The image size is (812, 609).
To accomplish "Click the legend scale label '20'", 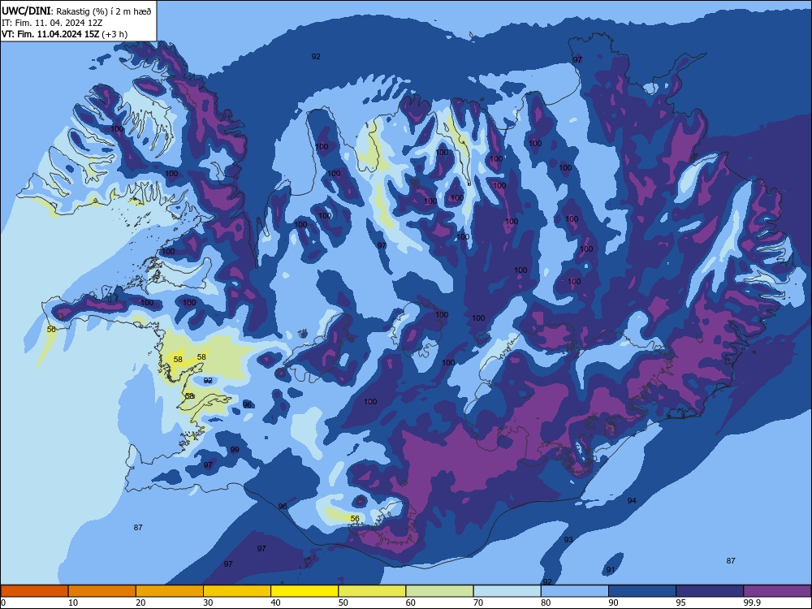I will (x=140, y=603).
